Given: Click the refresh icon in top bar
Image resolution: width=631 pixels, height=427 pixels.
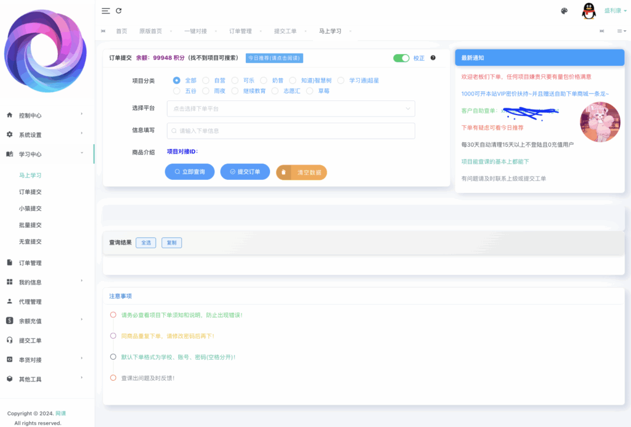Looking at the screenshot, I should tap(119, 10).
